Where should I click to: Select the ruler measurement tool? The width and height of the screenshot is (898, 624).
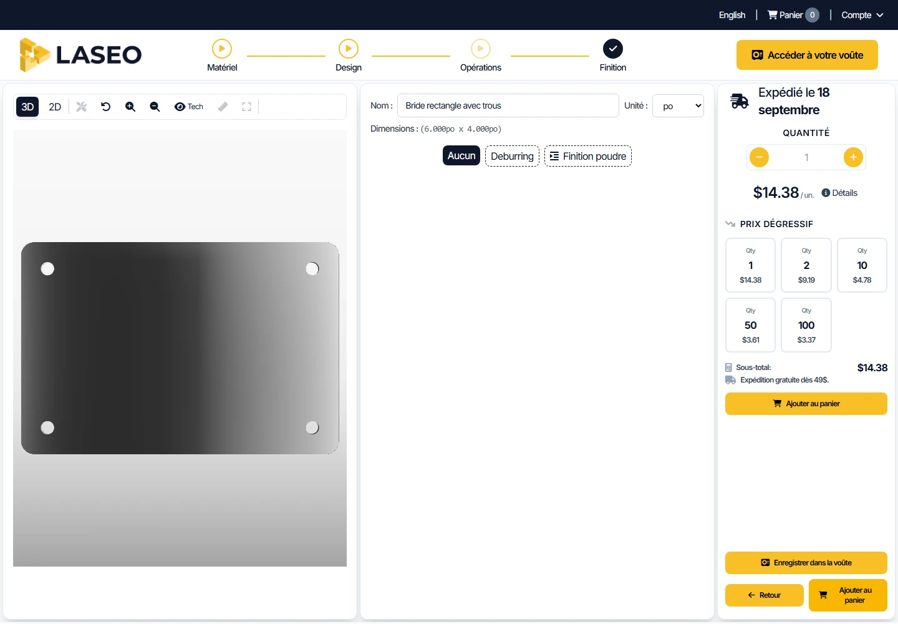[223, 107]
